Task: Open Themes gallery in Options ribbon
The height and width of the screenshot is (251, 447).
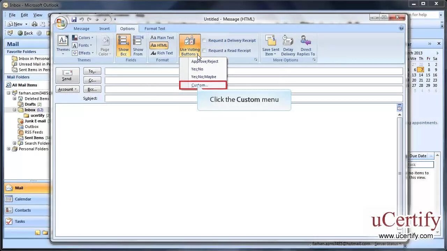Action: coord(63,45)
